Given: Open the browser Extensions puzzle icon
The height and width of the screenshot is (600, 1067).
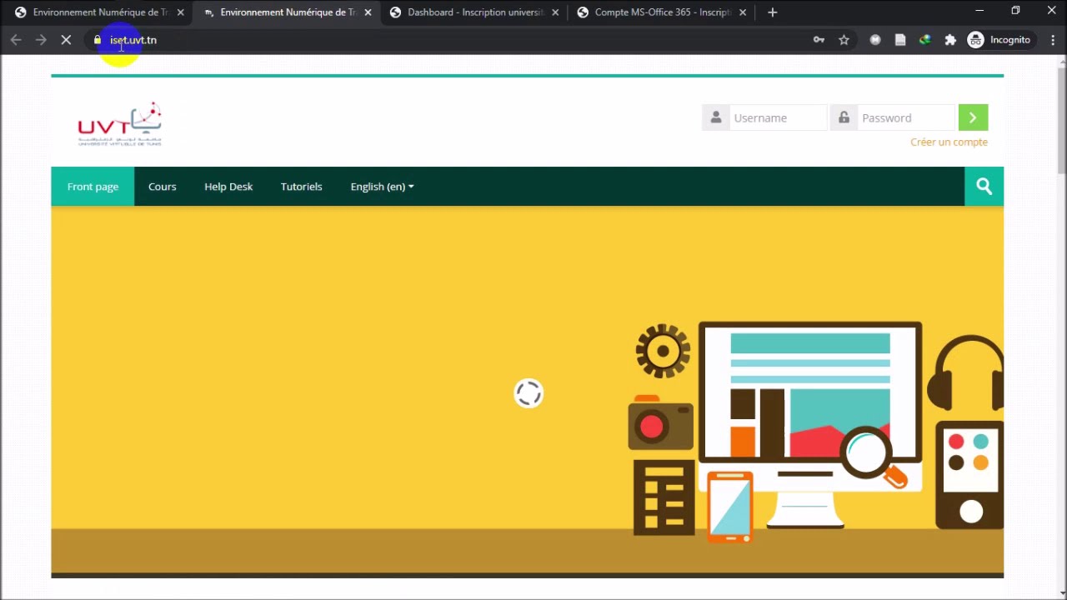Looking at the screenshot, I should point(950,40).
